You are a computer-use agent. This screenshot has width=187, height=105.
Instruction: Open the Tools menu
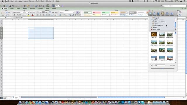pos(38,1)
